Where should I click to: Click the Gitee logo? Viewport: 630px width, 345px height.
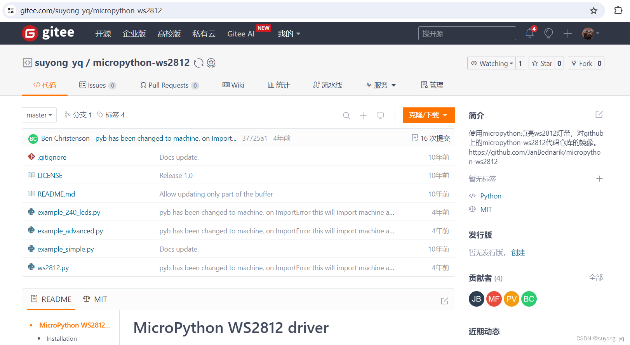[48, 33]
